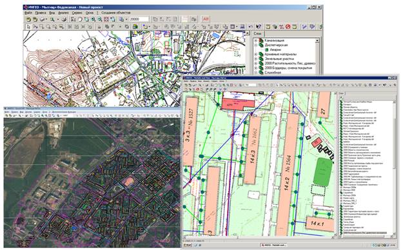
Task: Click the red prohibition-sign toolbar icon
Action: click(x=288, y=26)
